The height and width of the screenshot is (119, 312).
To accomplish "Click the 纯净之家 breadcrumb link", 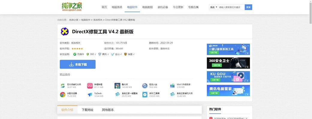I will (74, 20).
